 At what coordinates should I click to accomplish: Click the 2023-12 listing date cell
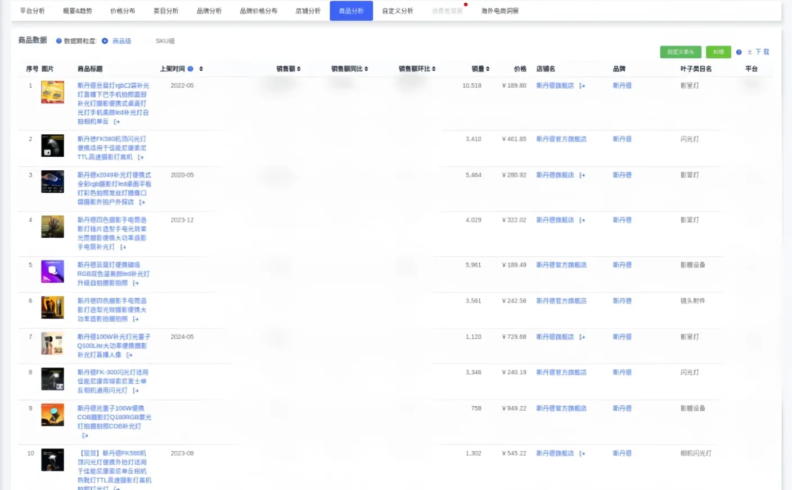(182, 220)
